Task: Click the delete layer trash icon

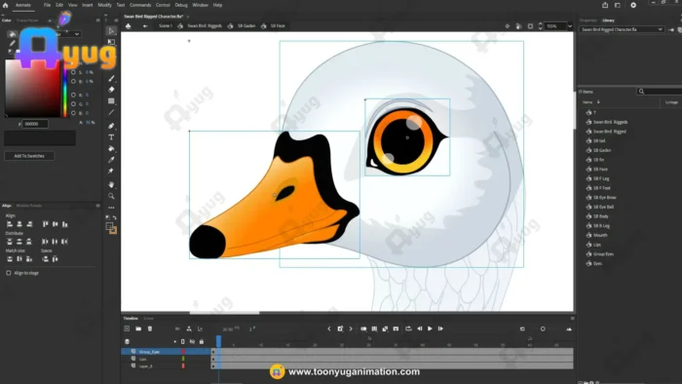Action: coord(150,328)
